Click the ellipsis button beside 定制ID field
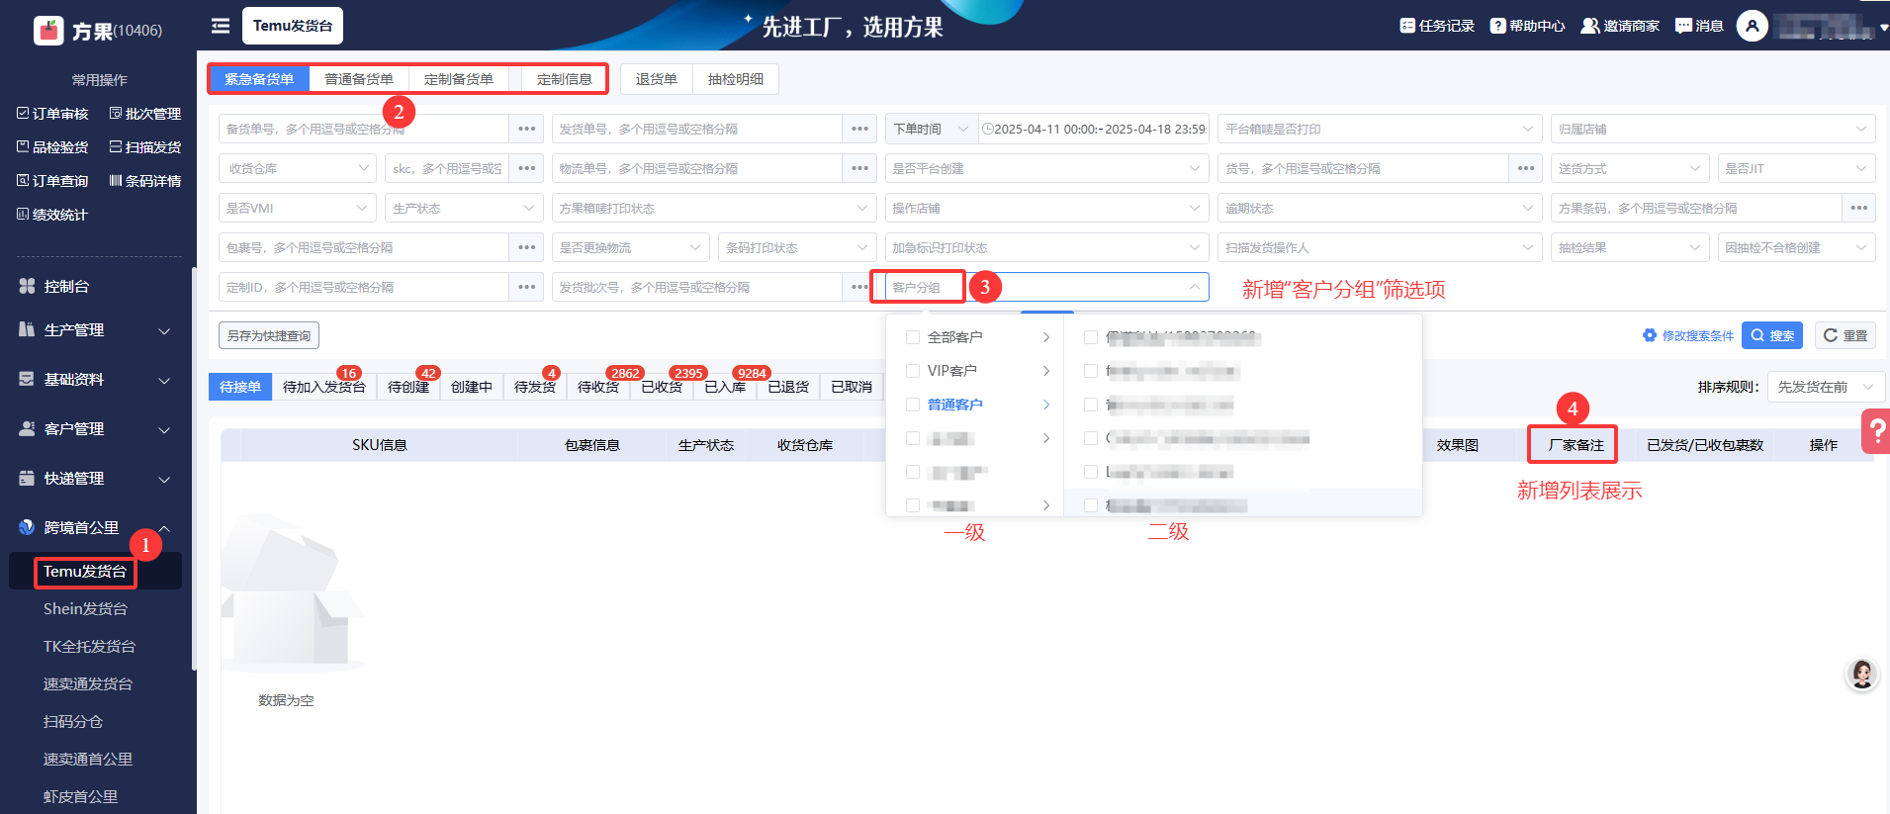This screenshot has width=1890, height=814. tap(526, 287)
